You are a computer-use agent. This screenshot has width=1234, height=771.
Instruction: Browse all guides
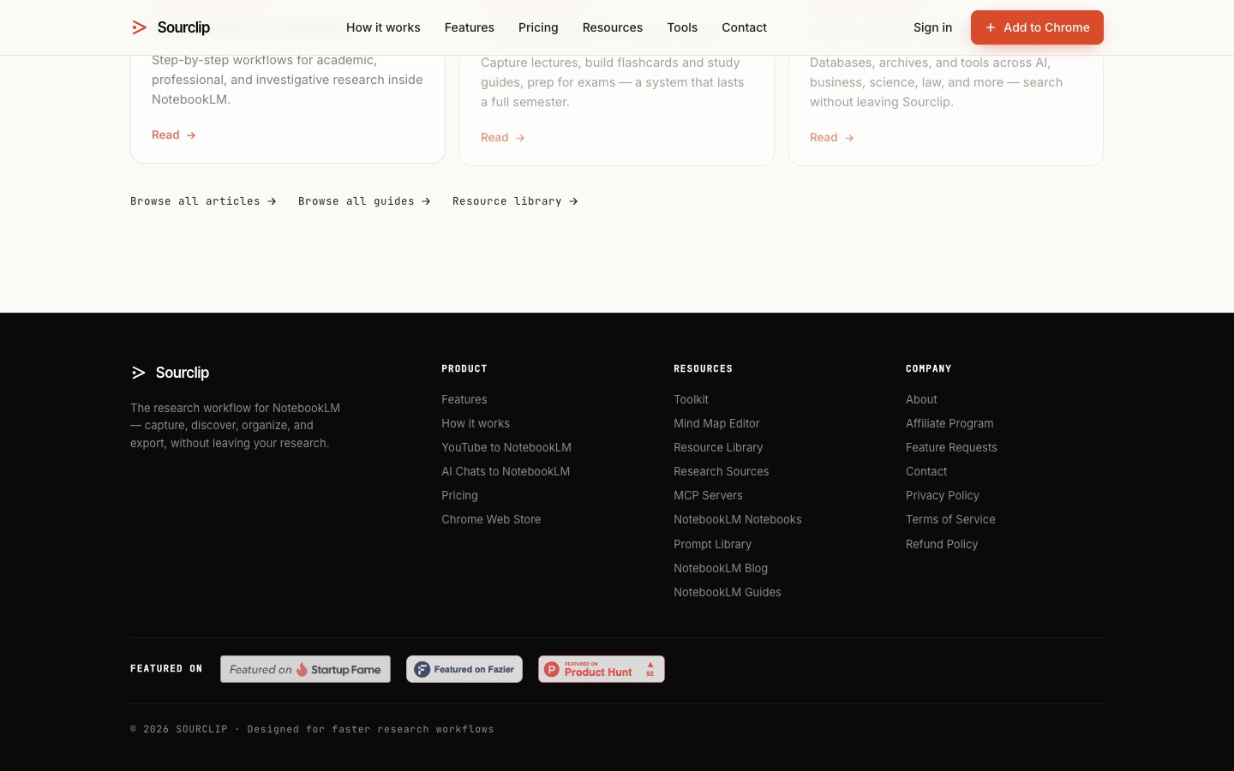(364, 201)
